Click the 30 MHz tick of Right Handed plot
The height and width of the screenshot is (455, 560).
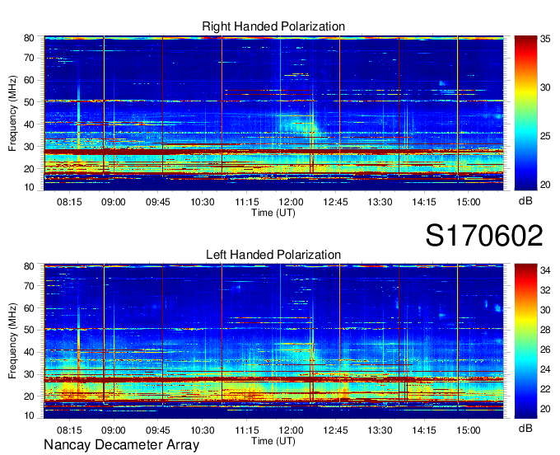[29, 147]
